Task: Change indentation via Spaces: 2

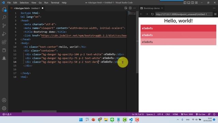Action: pos(151,114)
